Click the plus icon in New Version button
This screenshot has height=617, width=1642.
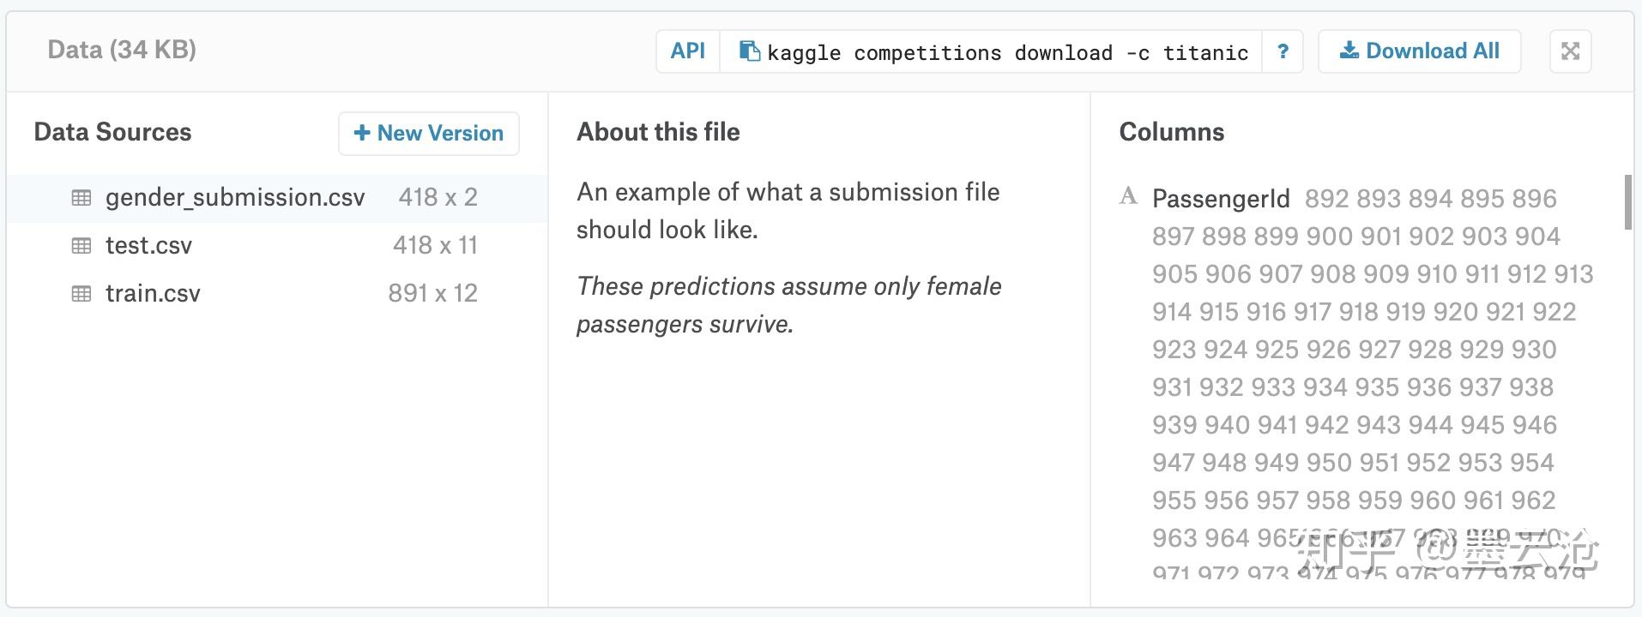point(362,133)
